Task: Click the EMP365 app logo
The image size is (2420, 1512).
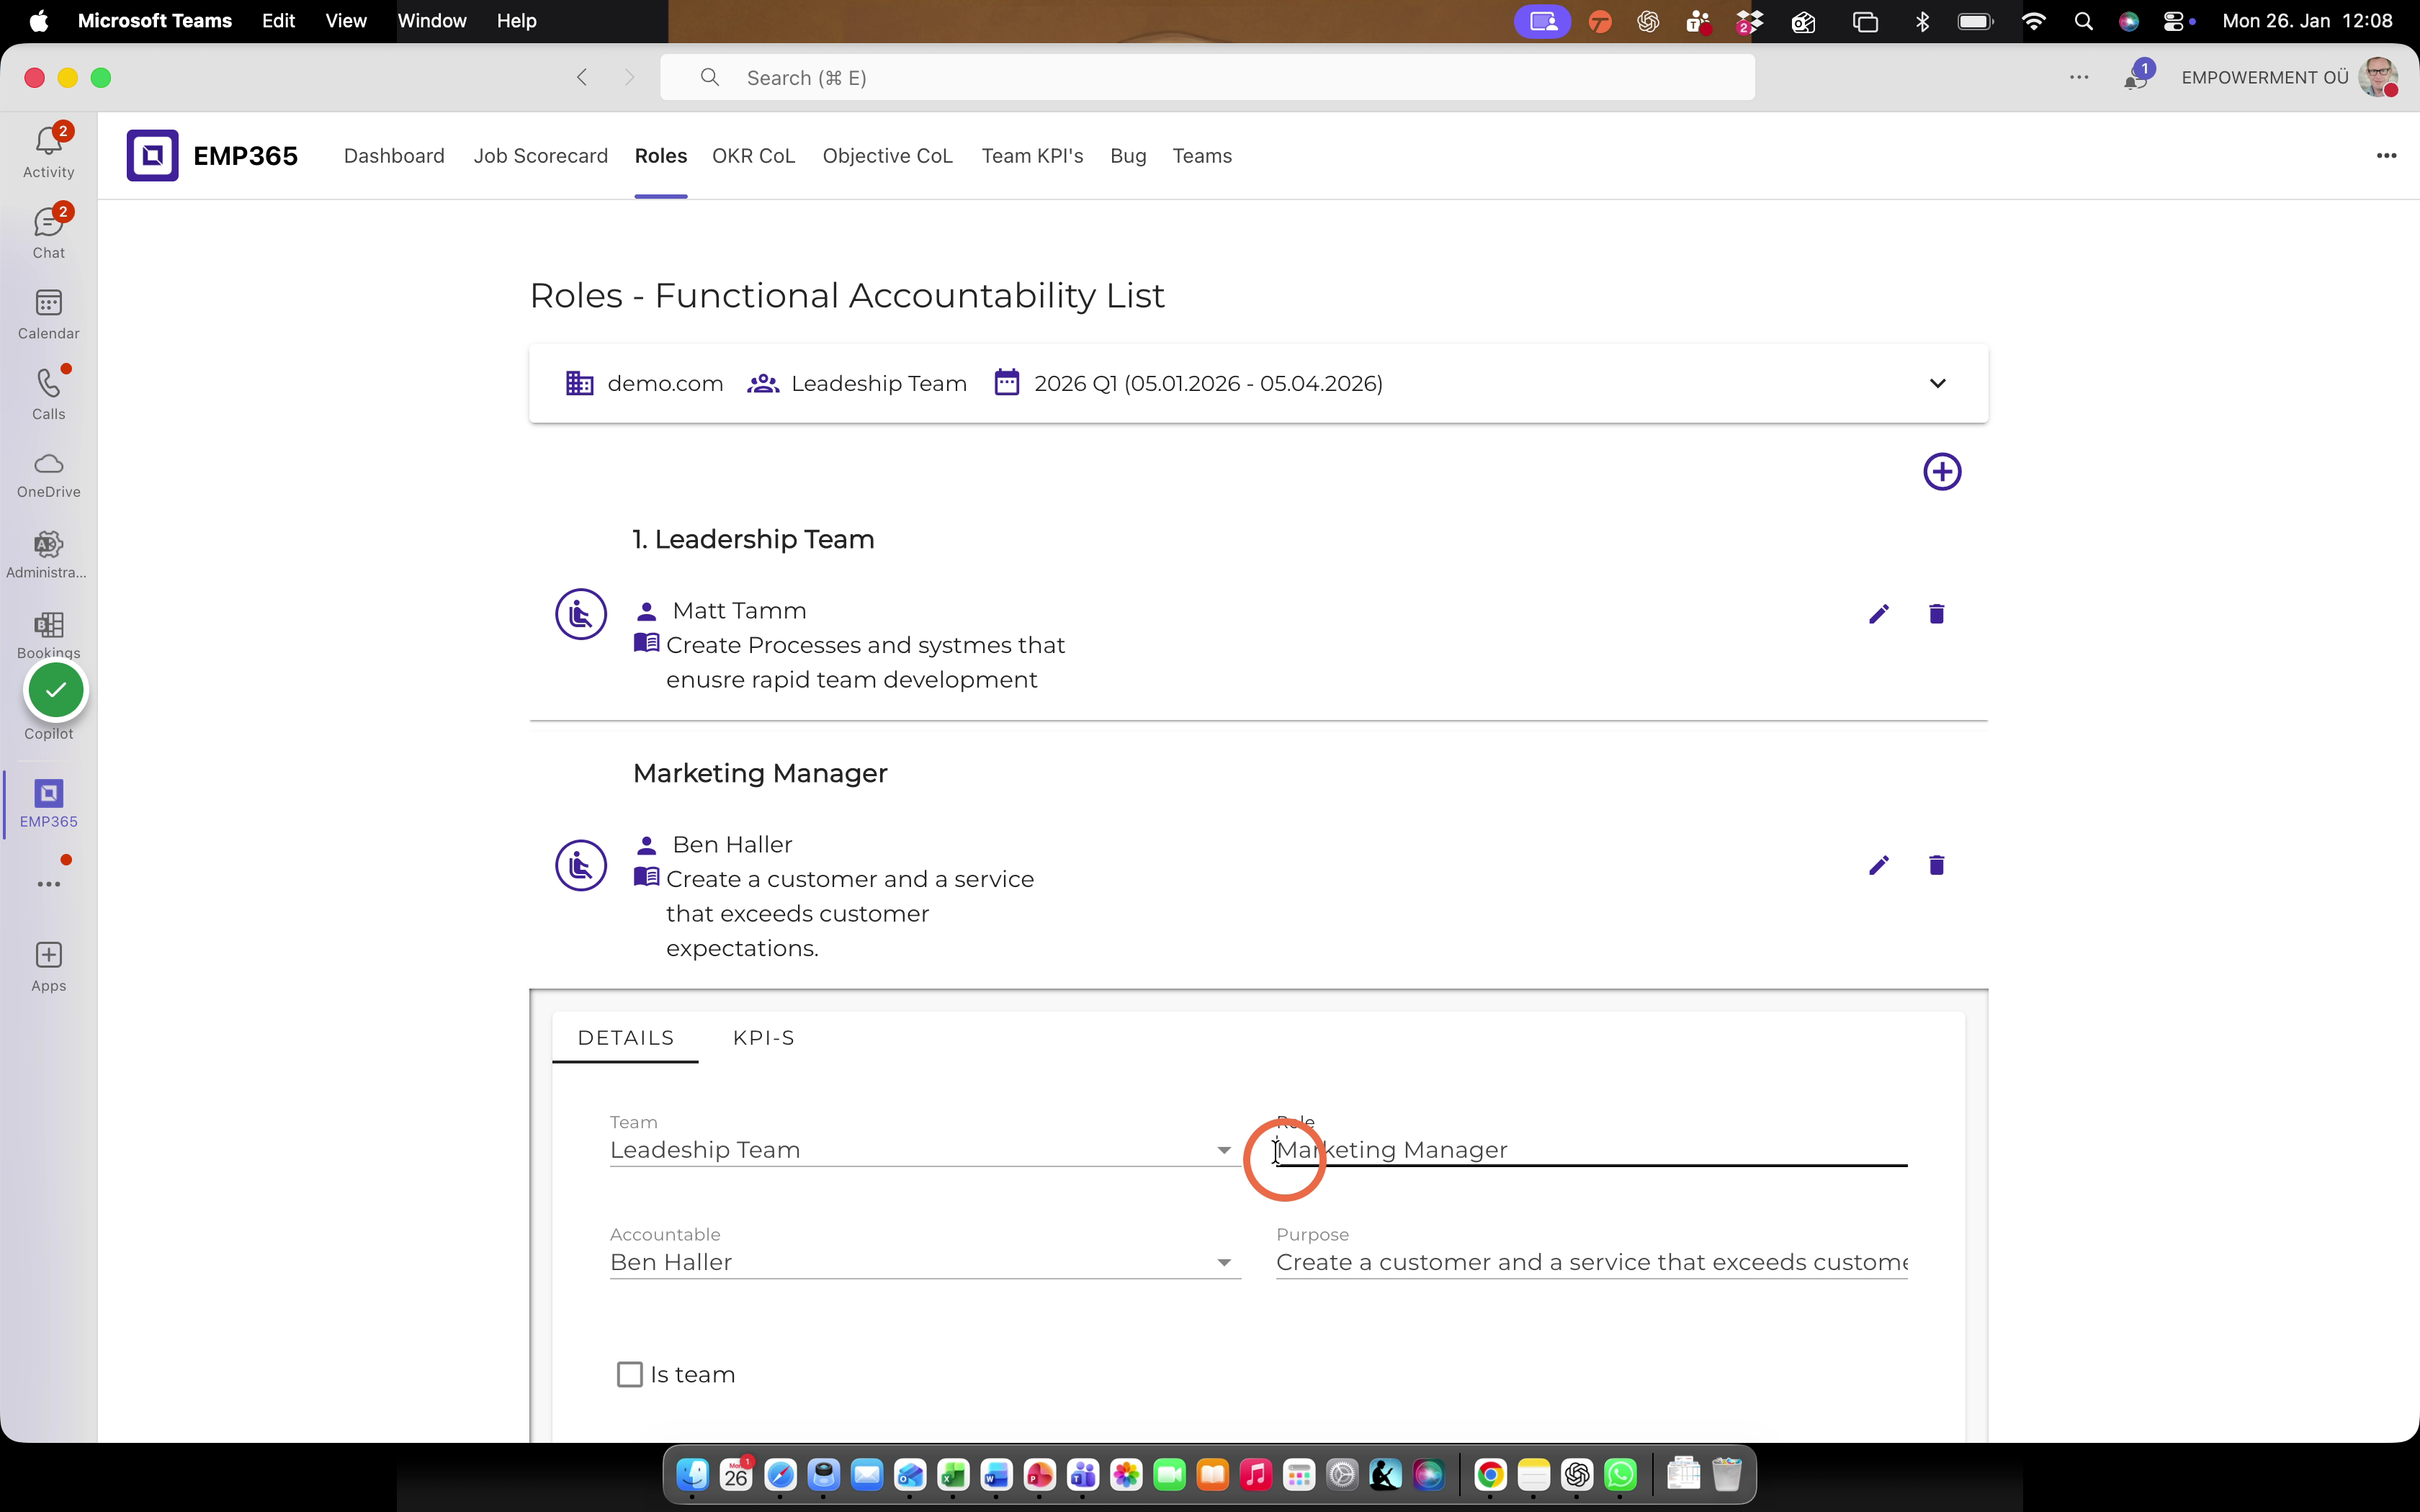Action: coord(152,155)
